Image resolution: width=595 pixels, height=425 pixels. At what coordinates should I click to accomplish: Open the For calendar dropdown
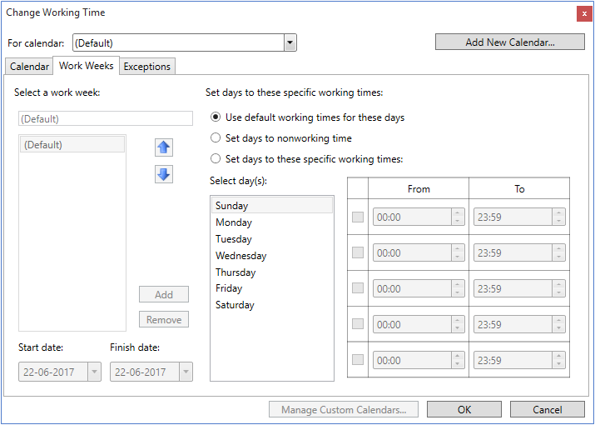(290, 42)
